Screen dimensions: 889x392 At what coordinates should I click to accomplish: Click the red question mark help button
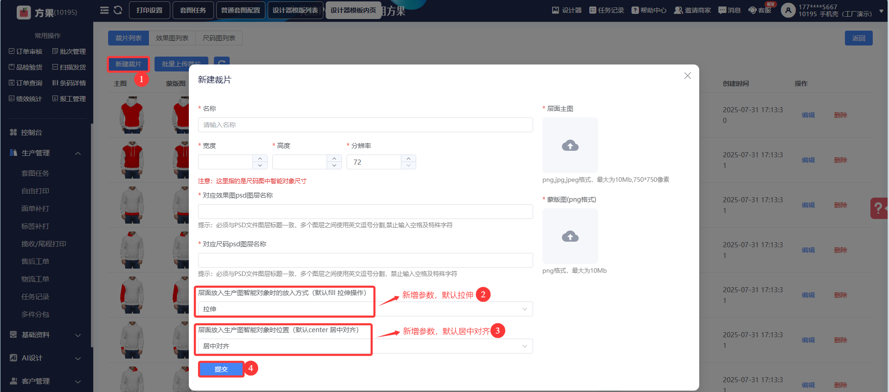tap(879, 208)
